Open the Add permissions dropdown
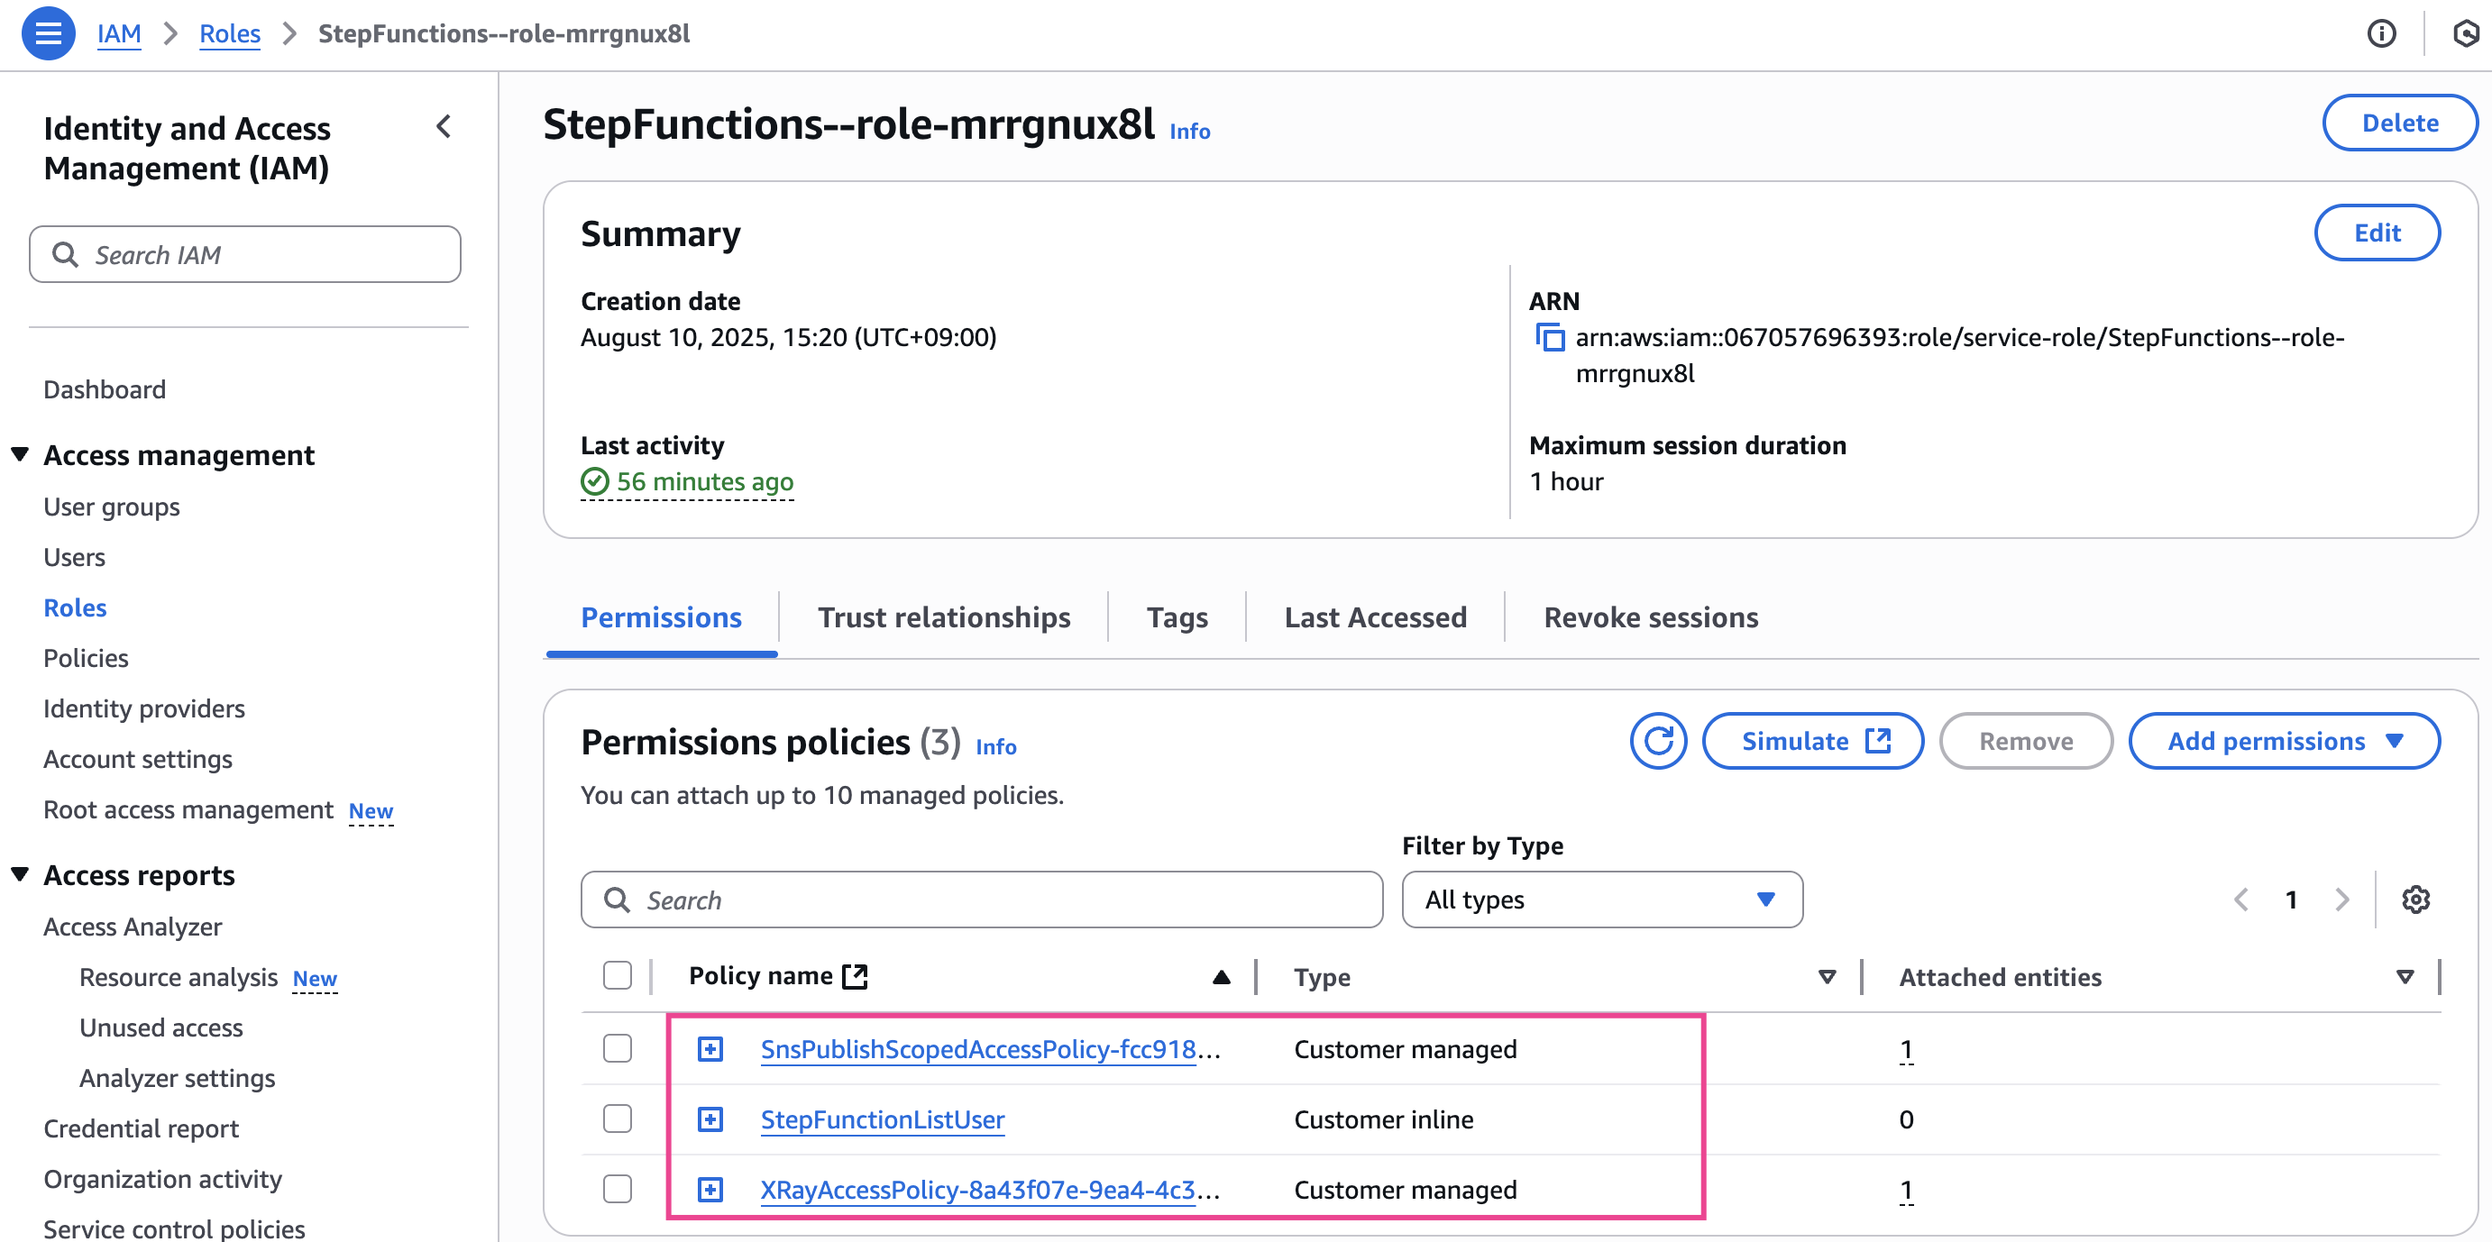 click(x=2283, y=741)
